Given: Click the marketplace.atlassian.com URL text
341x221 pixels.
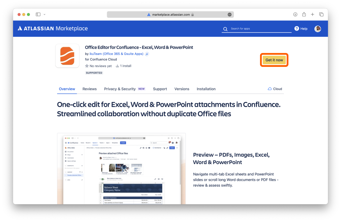Looking at the screenshot, I should click(171, 14).
